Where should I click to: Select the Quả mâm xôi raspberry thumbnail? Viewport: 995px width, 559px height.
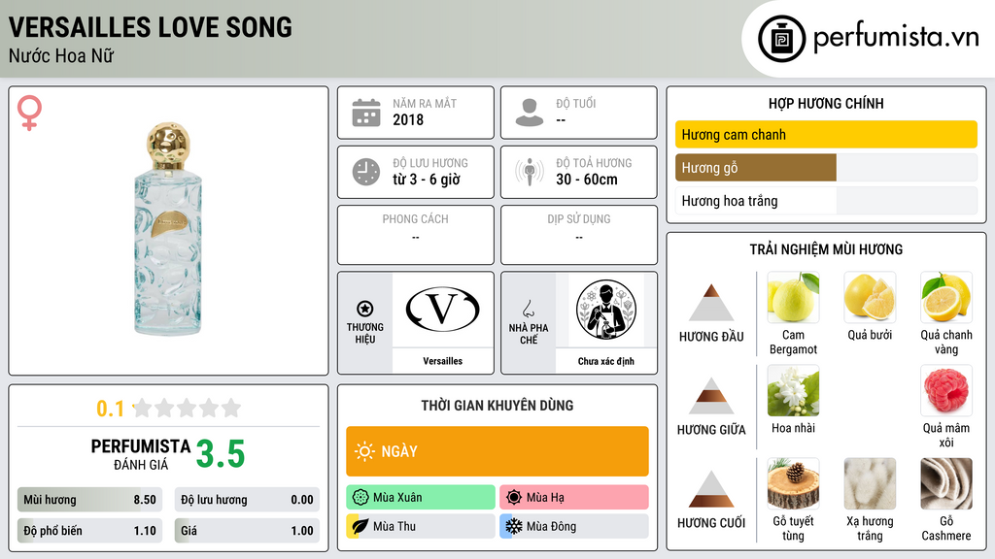tap(946, 390)
